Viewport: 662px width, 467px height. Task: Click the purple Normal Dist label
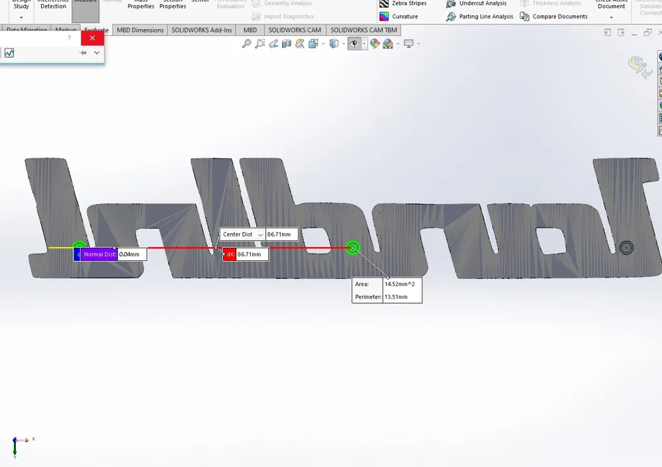(99, 254)
